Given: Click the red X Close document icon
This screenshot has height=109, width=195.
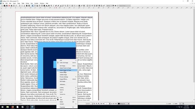Looking at the screenshot, I should [9, 6].
